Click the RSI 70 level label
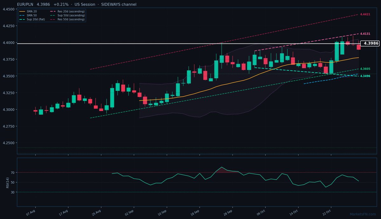 point(13,173)
